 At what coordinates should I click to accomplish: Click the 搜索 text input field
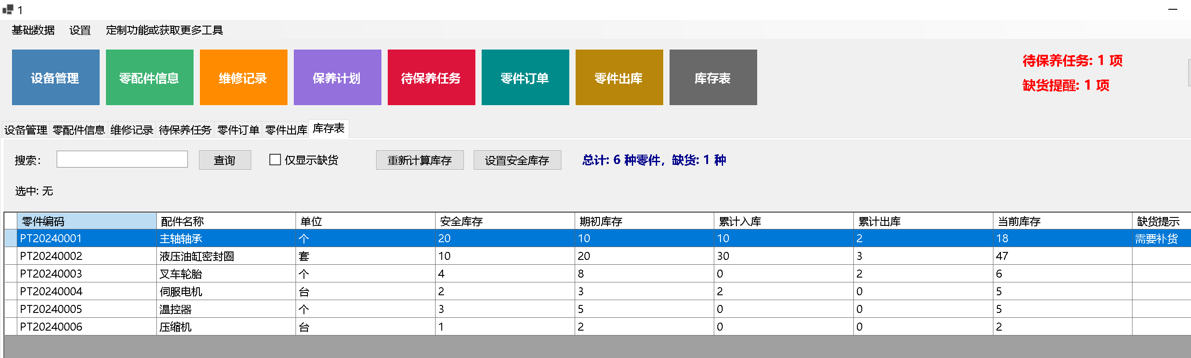pos(122,160)
